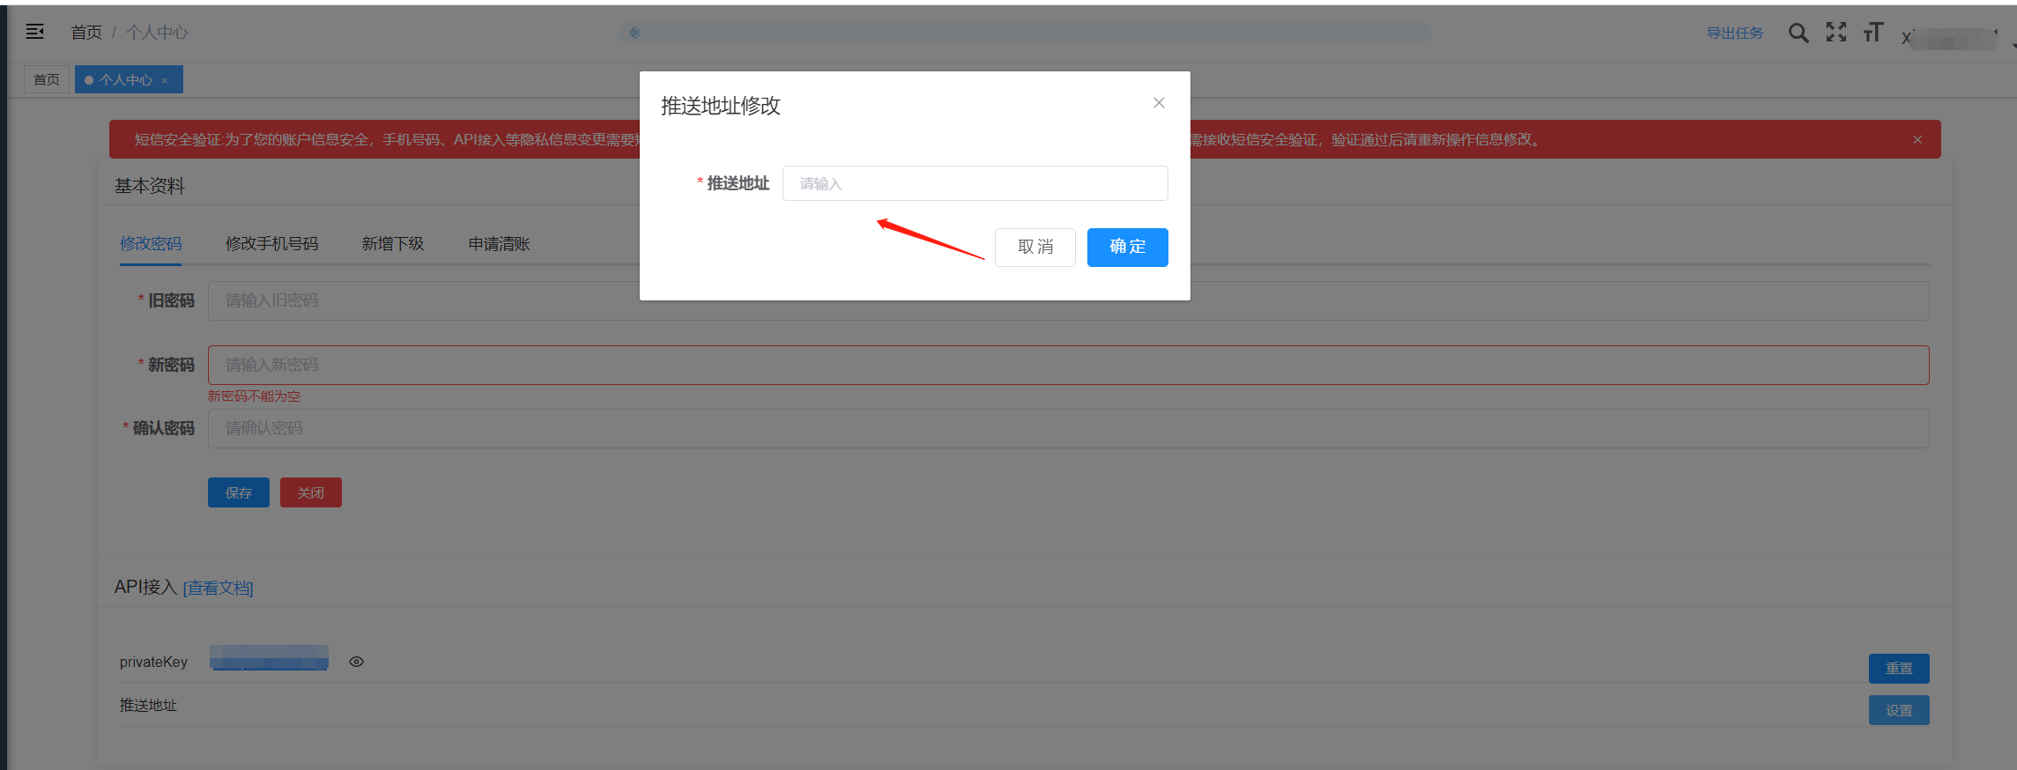
Task: Switch to the 新增下级 tab
Action: (393, 244)
